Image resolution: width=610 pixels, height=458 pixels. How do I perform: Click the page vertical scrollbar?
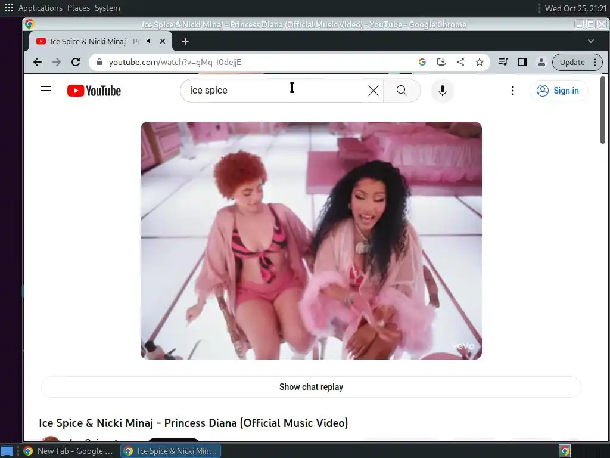tap(603, 110)
